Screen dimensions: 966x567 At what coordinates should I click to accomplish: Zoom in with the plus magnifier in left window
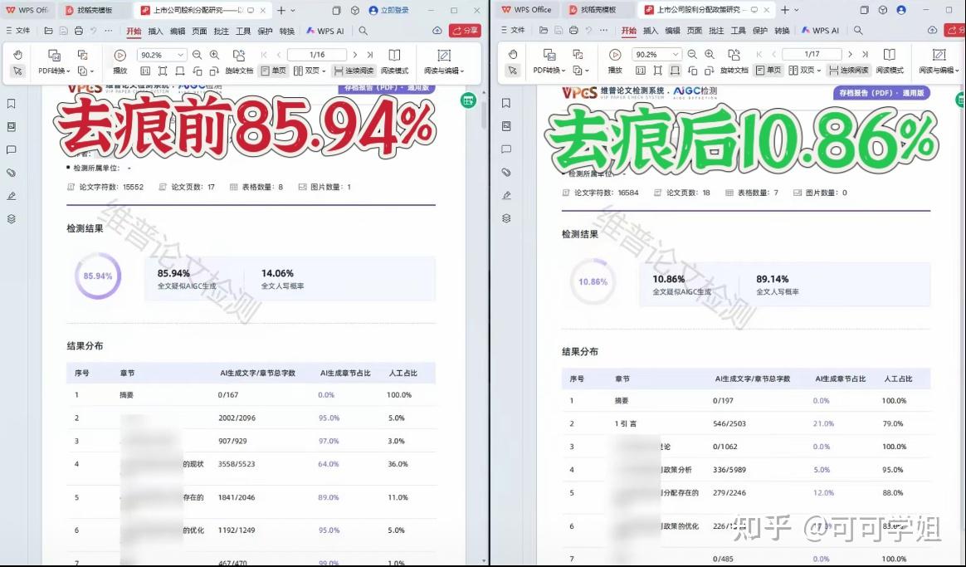[214, 55]
